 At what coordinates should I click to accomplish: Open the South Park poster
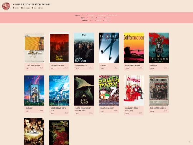(109, 90)
